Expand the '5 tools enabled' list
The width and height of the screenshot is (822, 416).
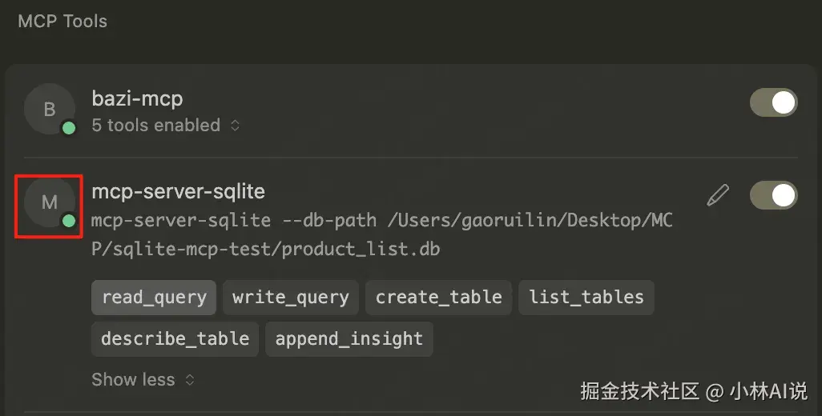click(x=165, y=126)
